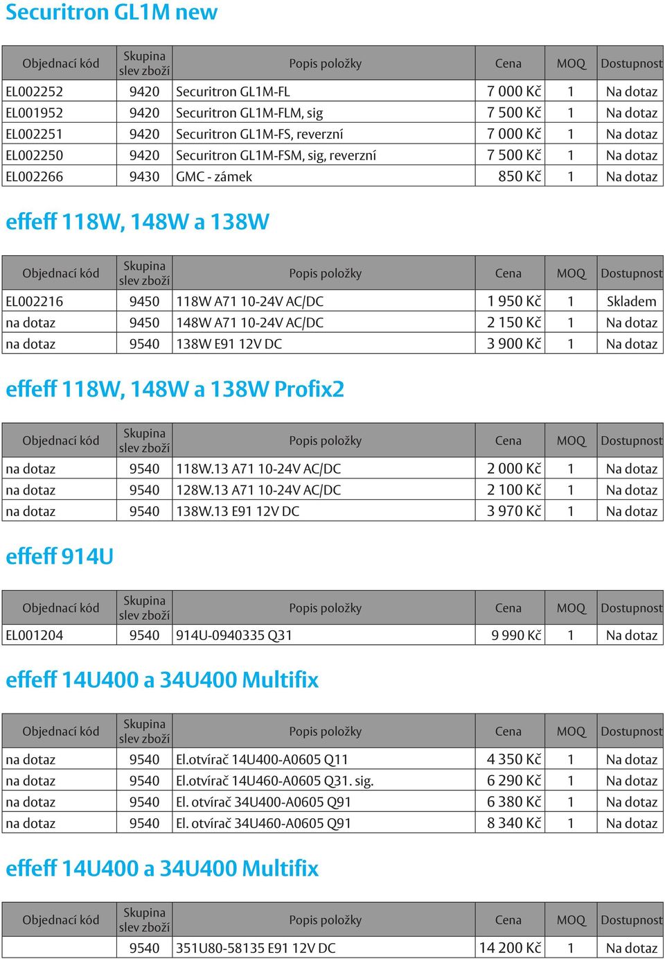Click discount group 9430
This screenshot has width=665, height=959.
tap(144, 177)
